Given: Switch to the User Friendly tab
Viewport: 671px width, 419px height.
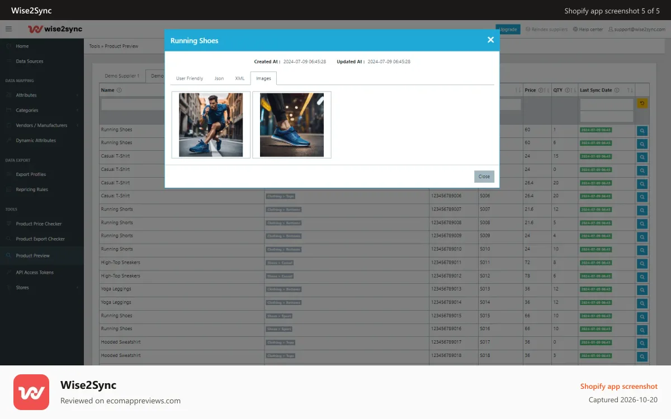Looking at the screenshot, I should pyautogui.click(x=190, y=78).
